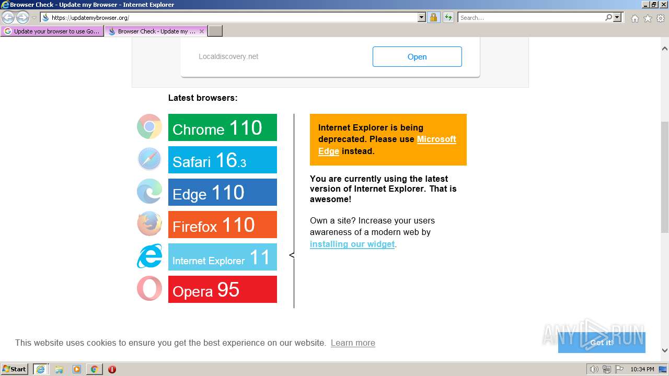Open the search provider dropdown arrow
This screenshot has height=376, width=669.
tap(617, 18)
